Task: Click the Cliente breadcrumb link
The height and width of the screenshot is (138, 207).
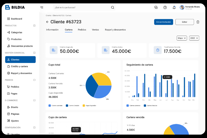Action: click(48, 16)
